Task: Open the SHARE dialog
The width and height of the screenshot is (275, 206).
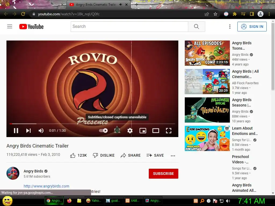Action: (x=131, y=155)
